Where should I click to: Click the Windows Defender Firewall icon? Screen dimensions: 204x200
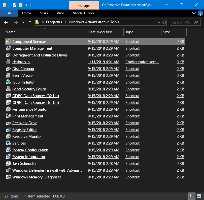[x=8, y=170]
